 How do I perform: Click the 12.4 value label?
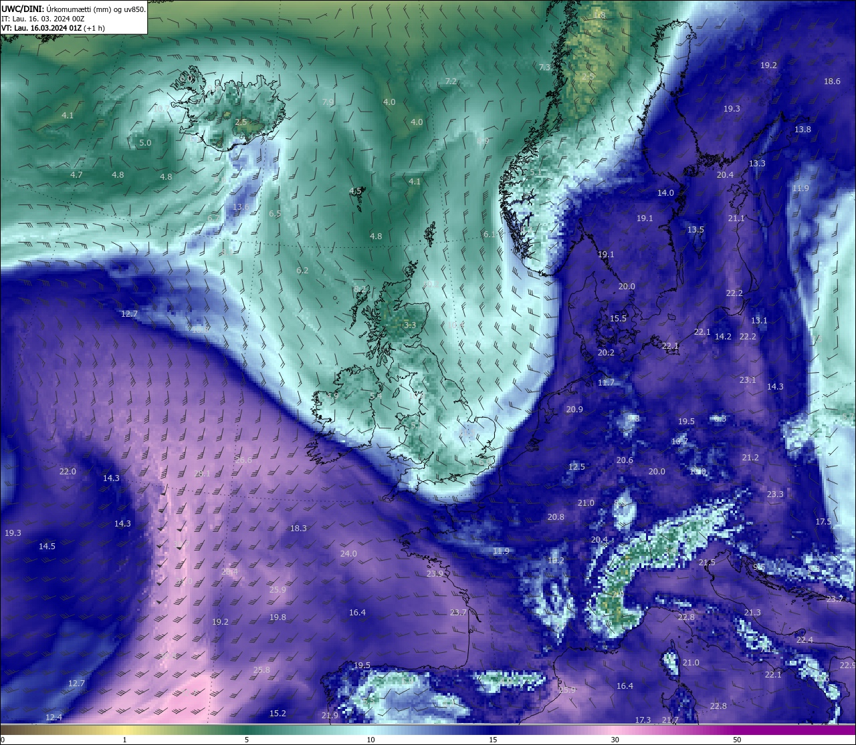point(53,718)
